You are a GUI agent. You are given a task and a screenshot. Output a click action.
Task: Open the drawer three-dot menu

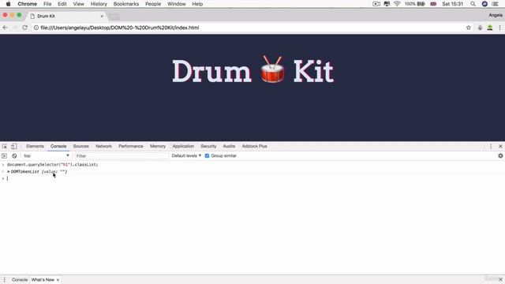tap(5, 280)
